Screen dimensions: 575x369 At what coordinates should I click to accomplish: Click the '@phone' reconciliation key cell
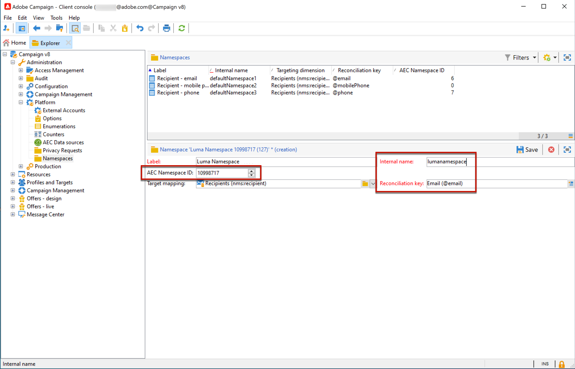[x=343, y=93]
